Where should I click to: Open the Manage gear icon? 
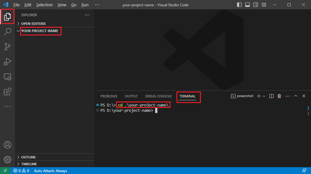pos(8,160)
